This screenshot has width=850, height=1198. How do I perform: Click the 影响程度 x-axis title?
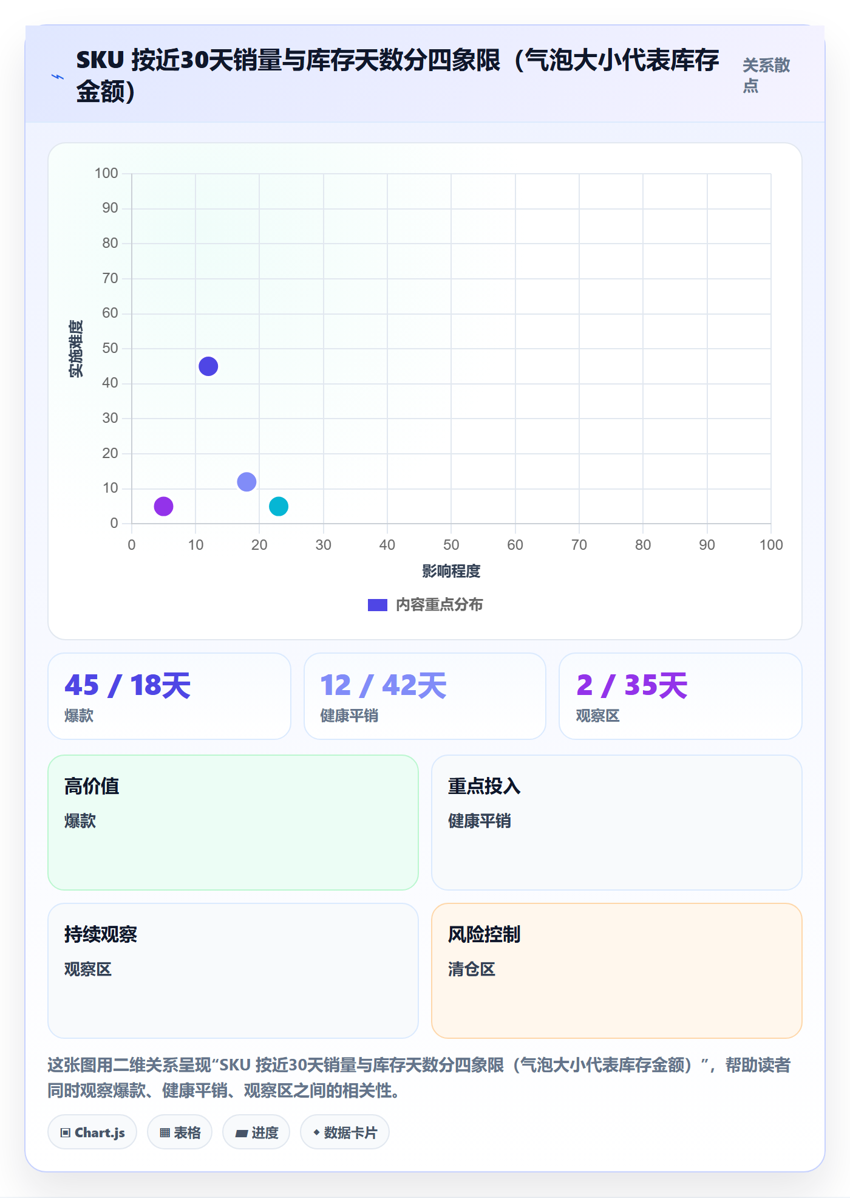click(x=451, y=571)
